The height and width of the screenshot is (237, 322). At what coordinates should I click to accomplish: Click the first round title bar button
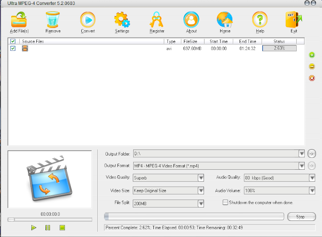(x=307, y=3)
